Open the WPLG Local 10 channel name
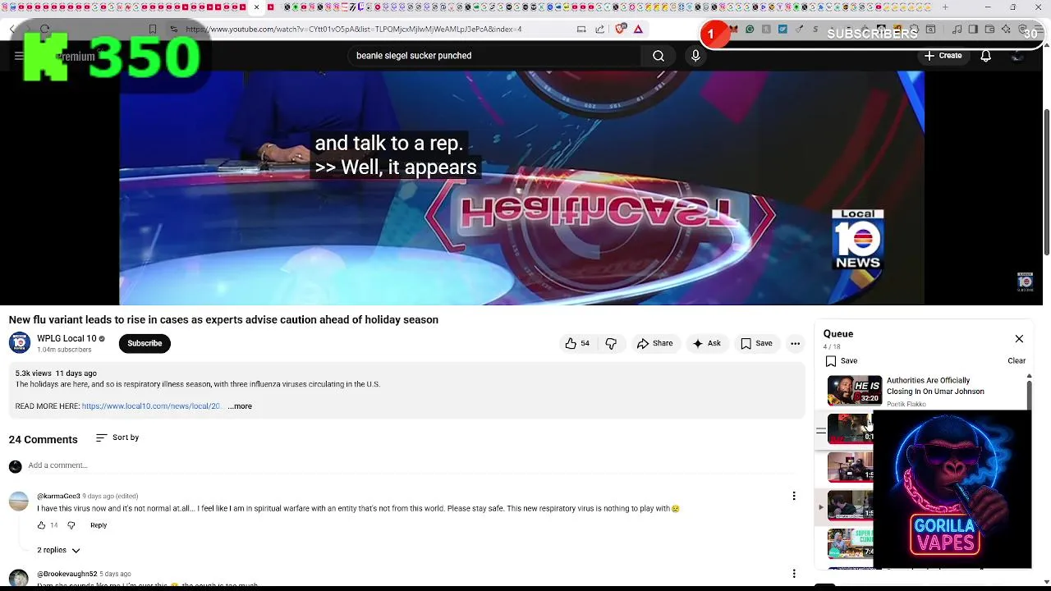 (67, 338)
